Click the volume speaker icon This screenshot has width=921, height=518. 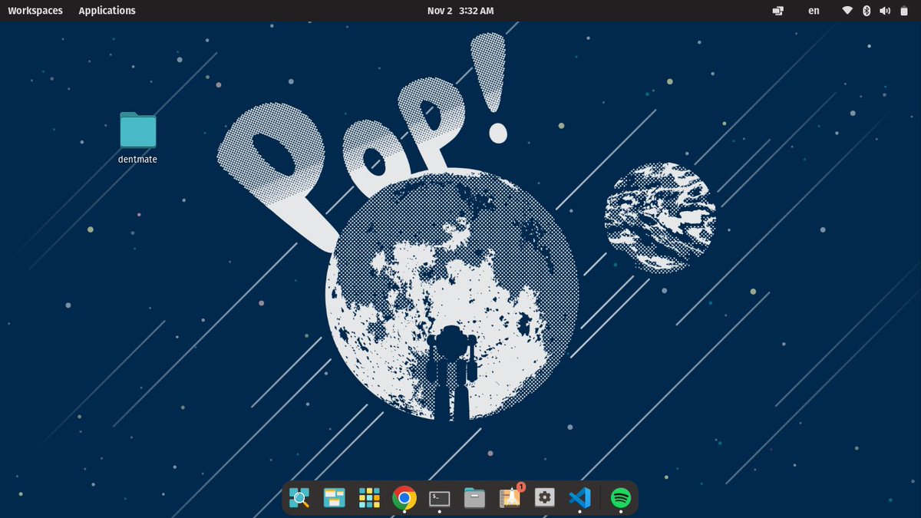(885, 11)
